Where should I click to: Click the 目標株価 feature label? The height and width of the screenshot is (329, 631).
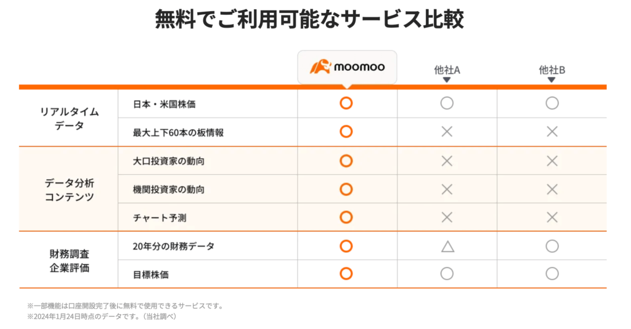[x=151, y=275]
